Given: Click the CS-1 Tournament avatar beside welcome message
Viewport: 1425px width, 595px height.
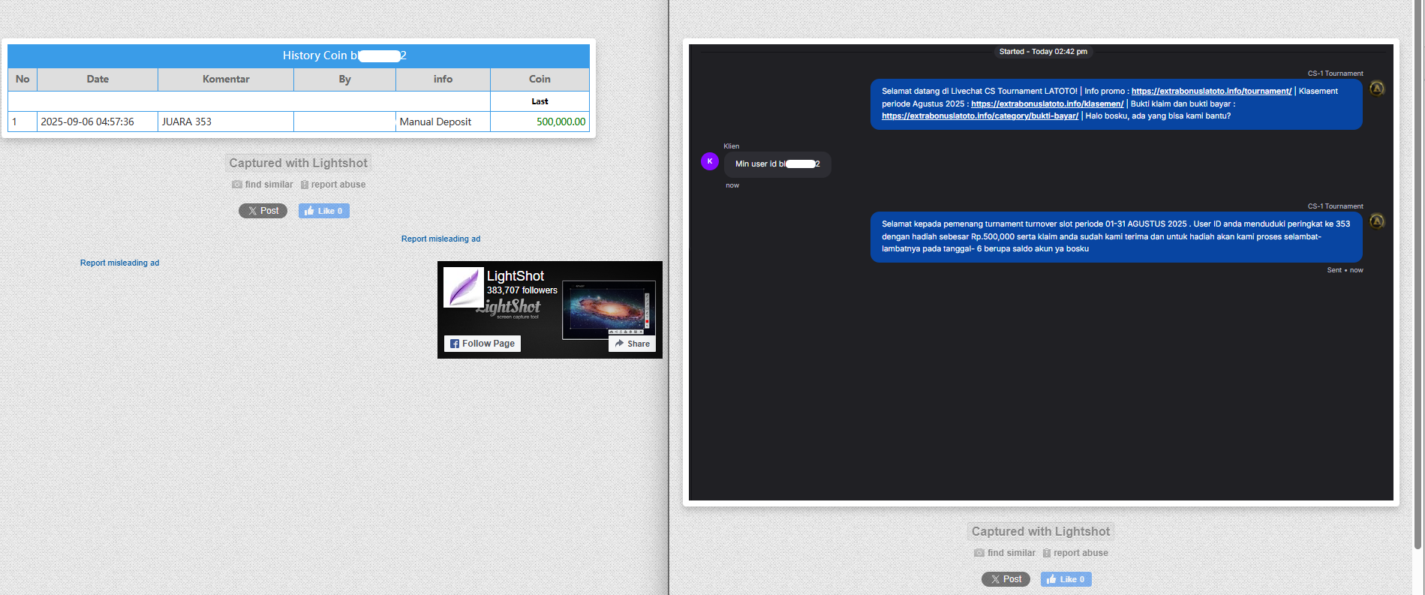Looking at the screenshot, I should [1377, 89].
